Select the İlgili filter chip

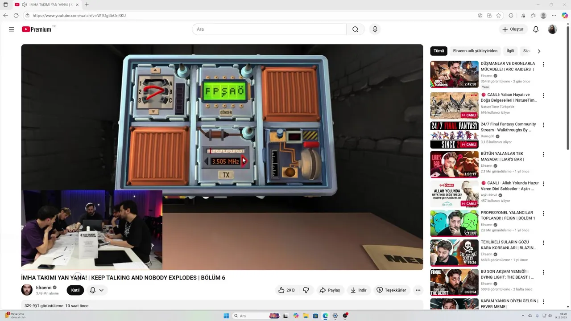[x=510, y=51]
